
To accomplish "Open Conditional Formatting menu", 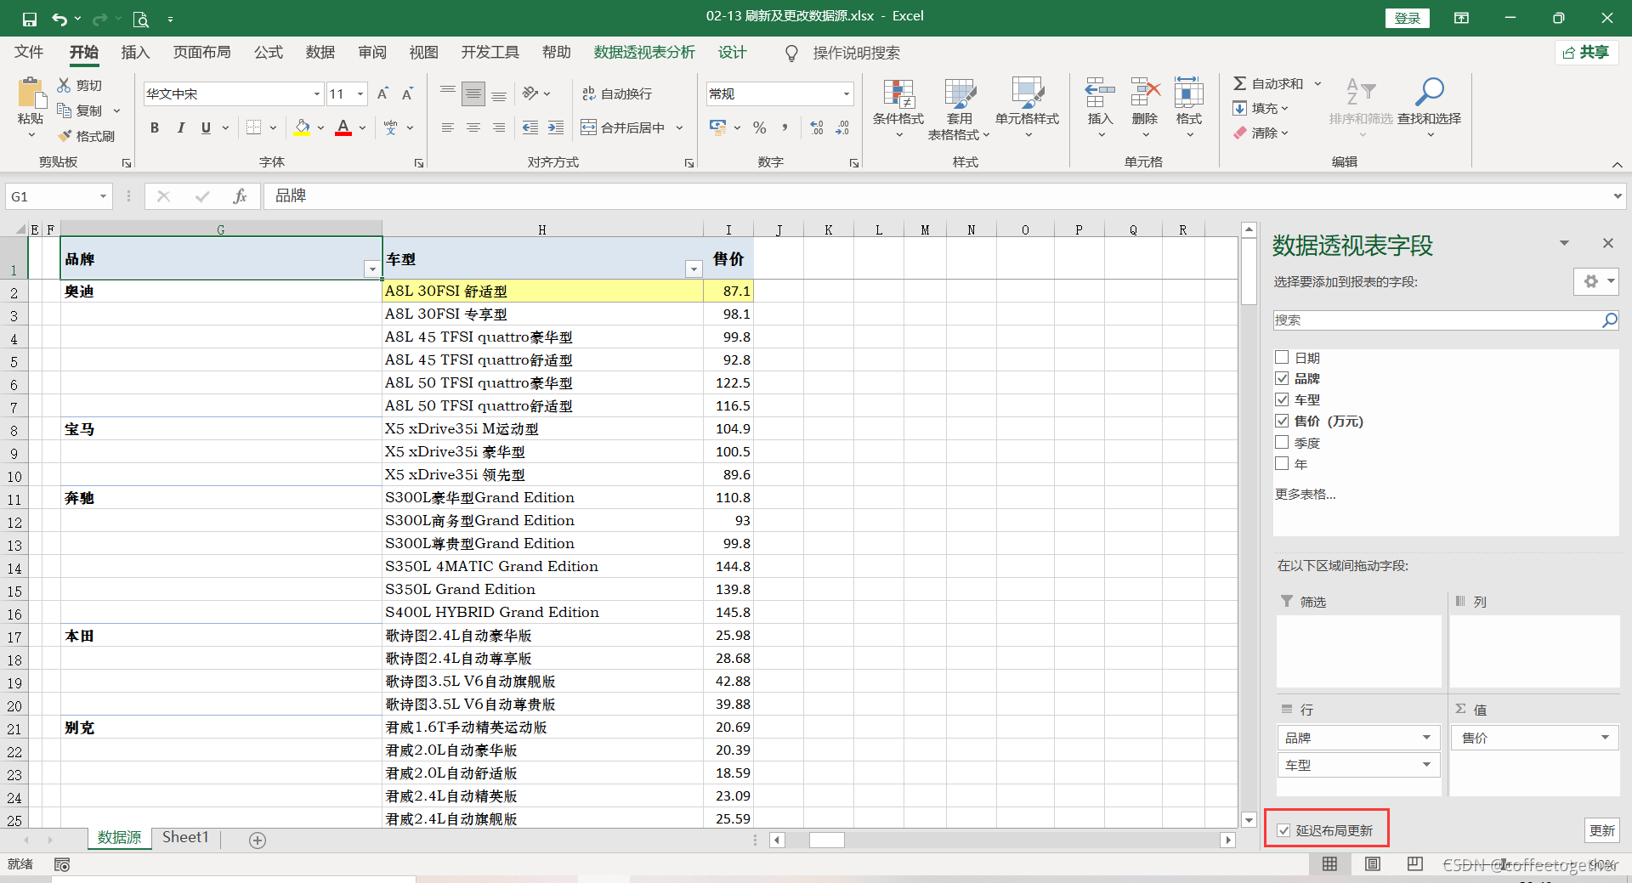I will 898,109.
